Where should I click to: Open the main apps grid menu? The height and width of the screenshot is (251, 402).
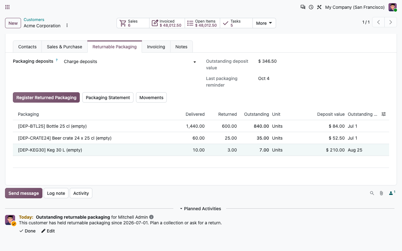click(8, 7)
